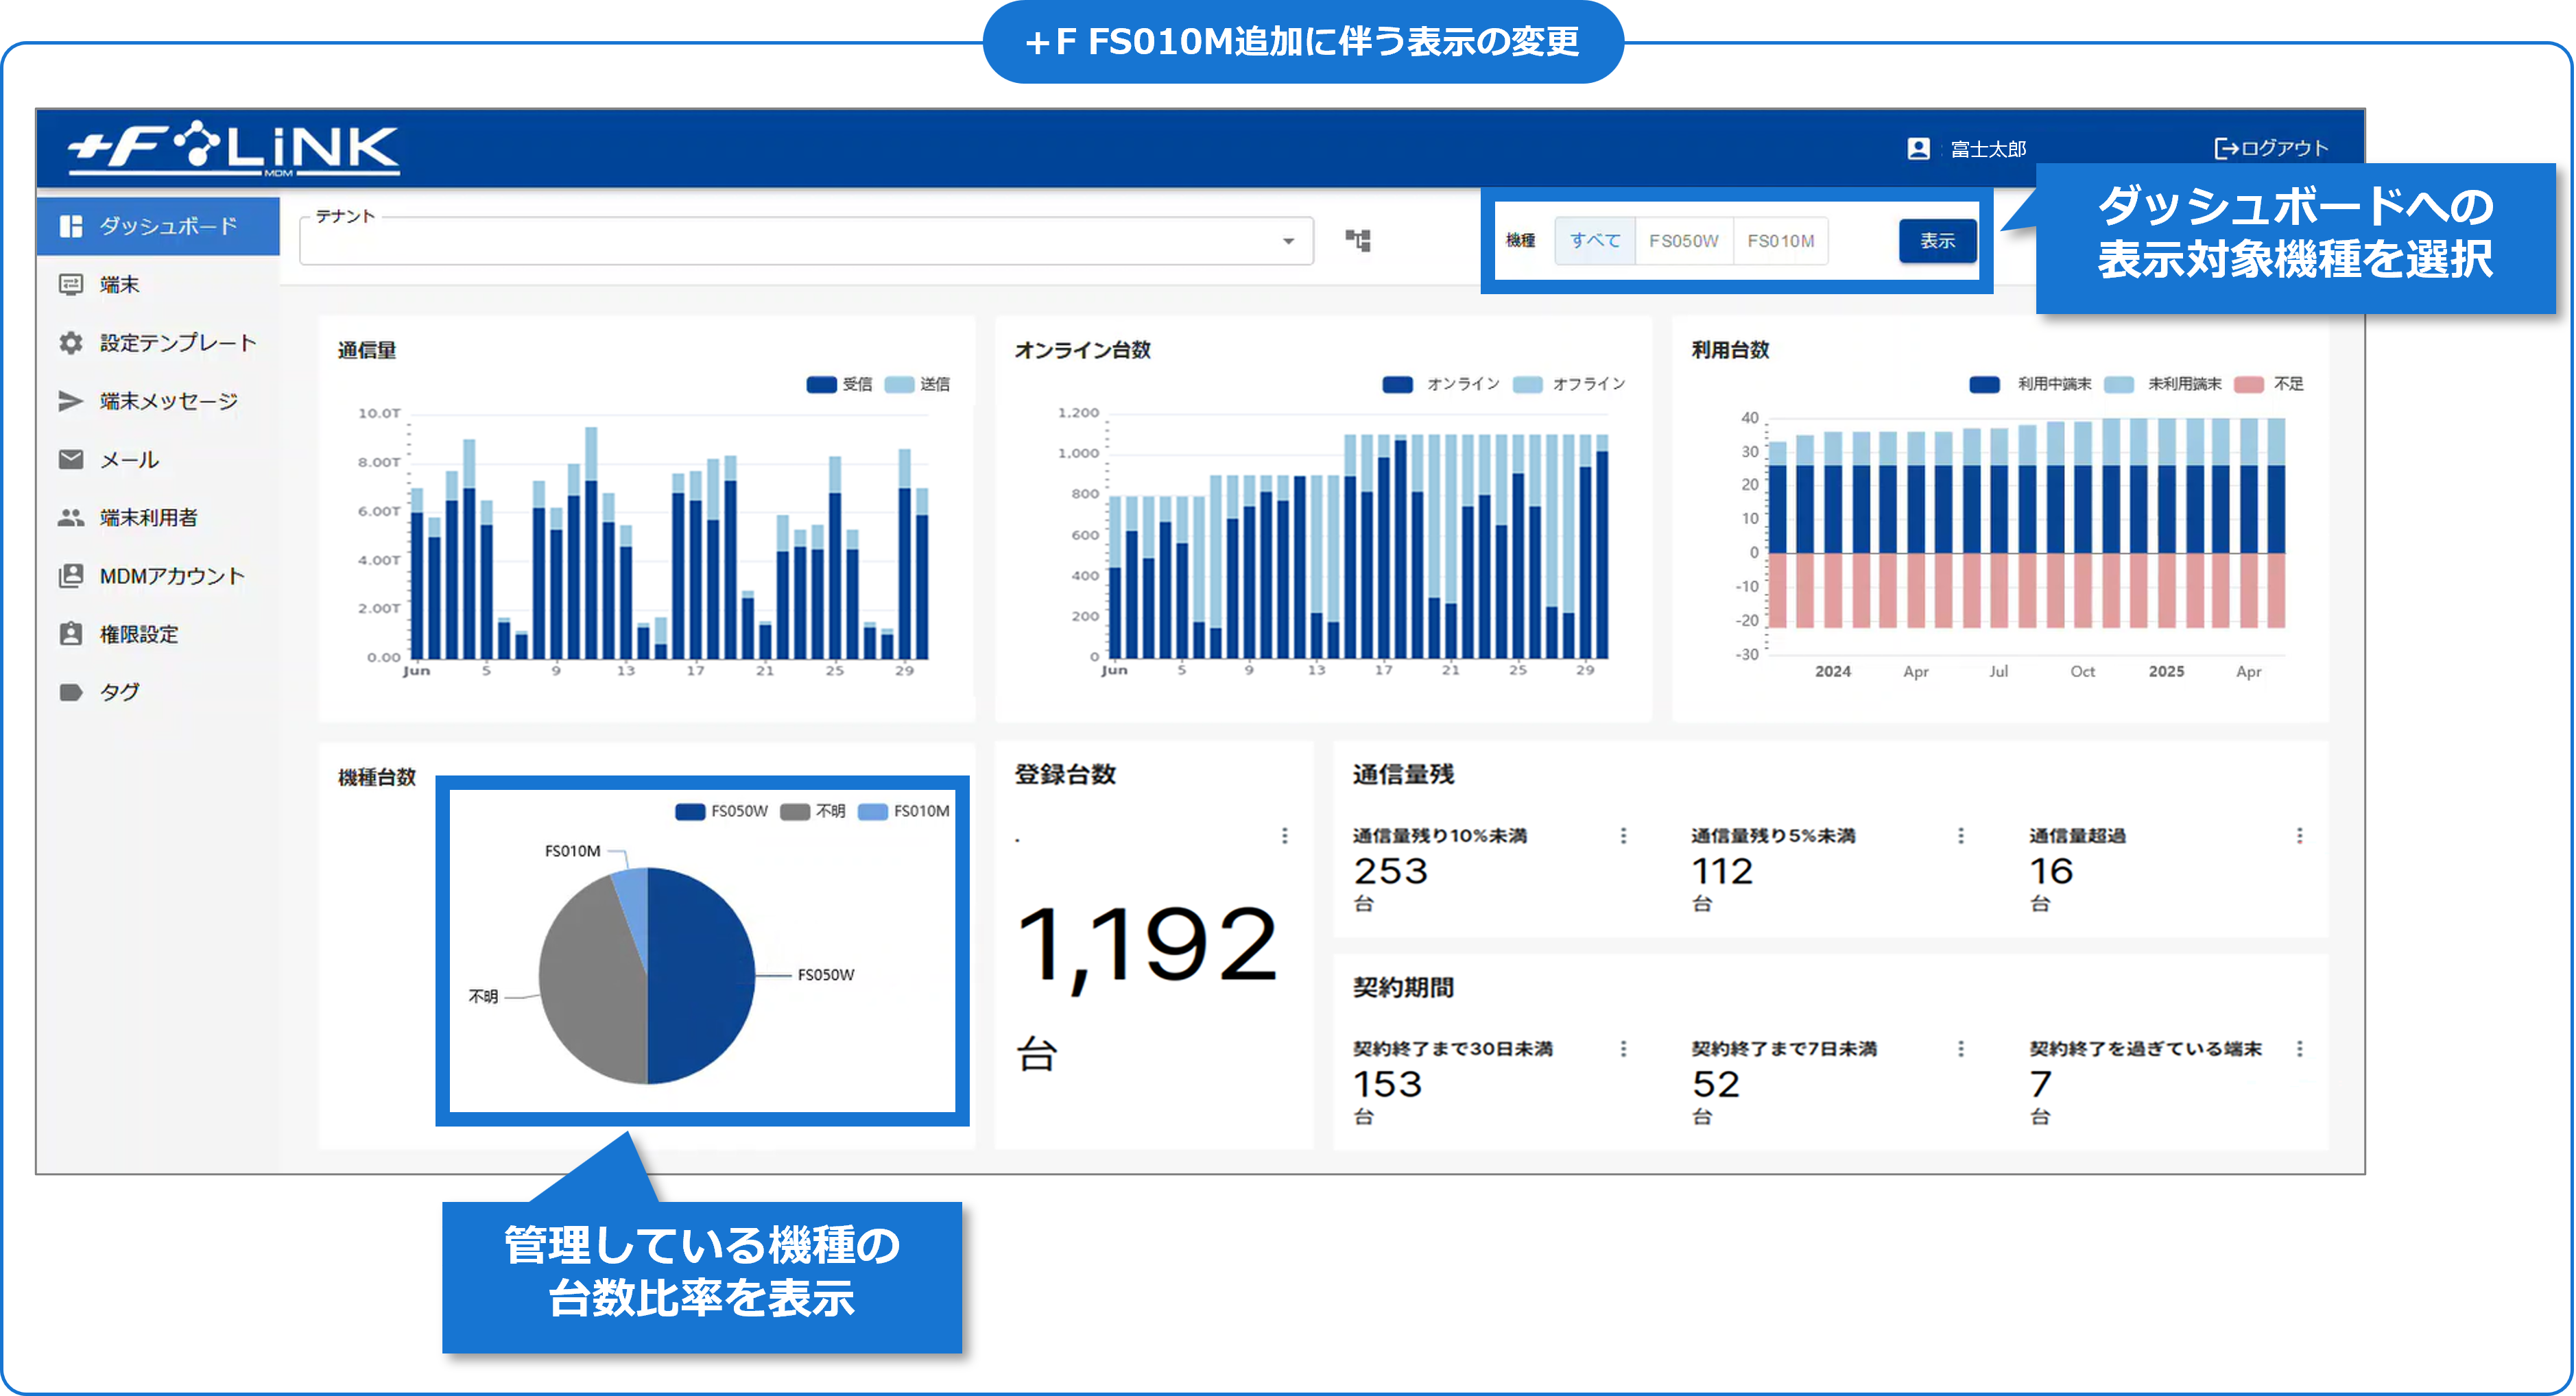Open 端末メッセージ menu item

coord(158,401)
